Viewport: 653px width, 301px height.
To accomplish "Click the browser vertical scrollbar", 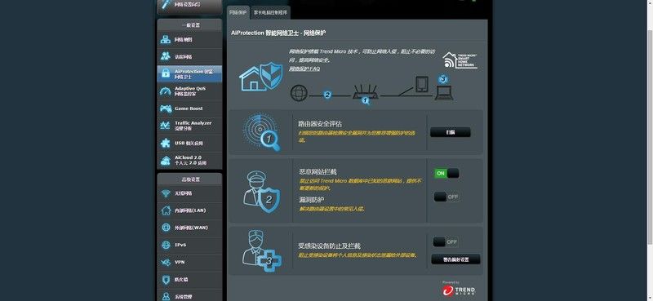I will (x=650, y=137).
